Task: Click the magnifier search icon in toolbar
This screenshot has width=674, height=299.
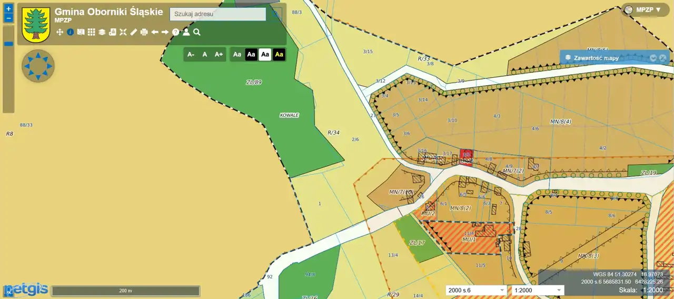Action: [196, 32]
